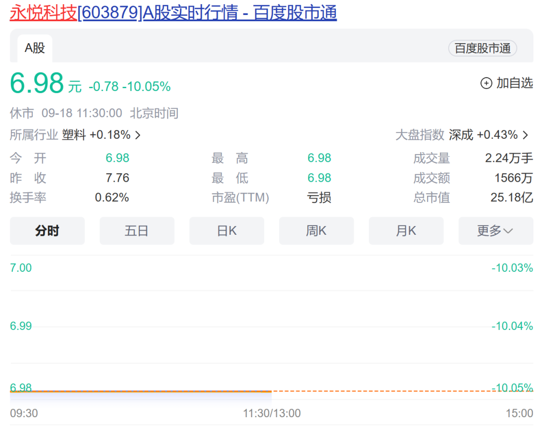
Task: Click the plus icon beside 加自选
Action: pos(486,83)
